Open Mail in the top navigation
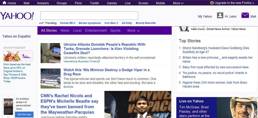Viewport: 258px width, 118px height. click(x=26, y=3)
